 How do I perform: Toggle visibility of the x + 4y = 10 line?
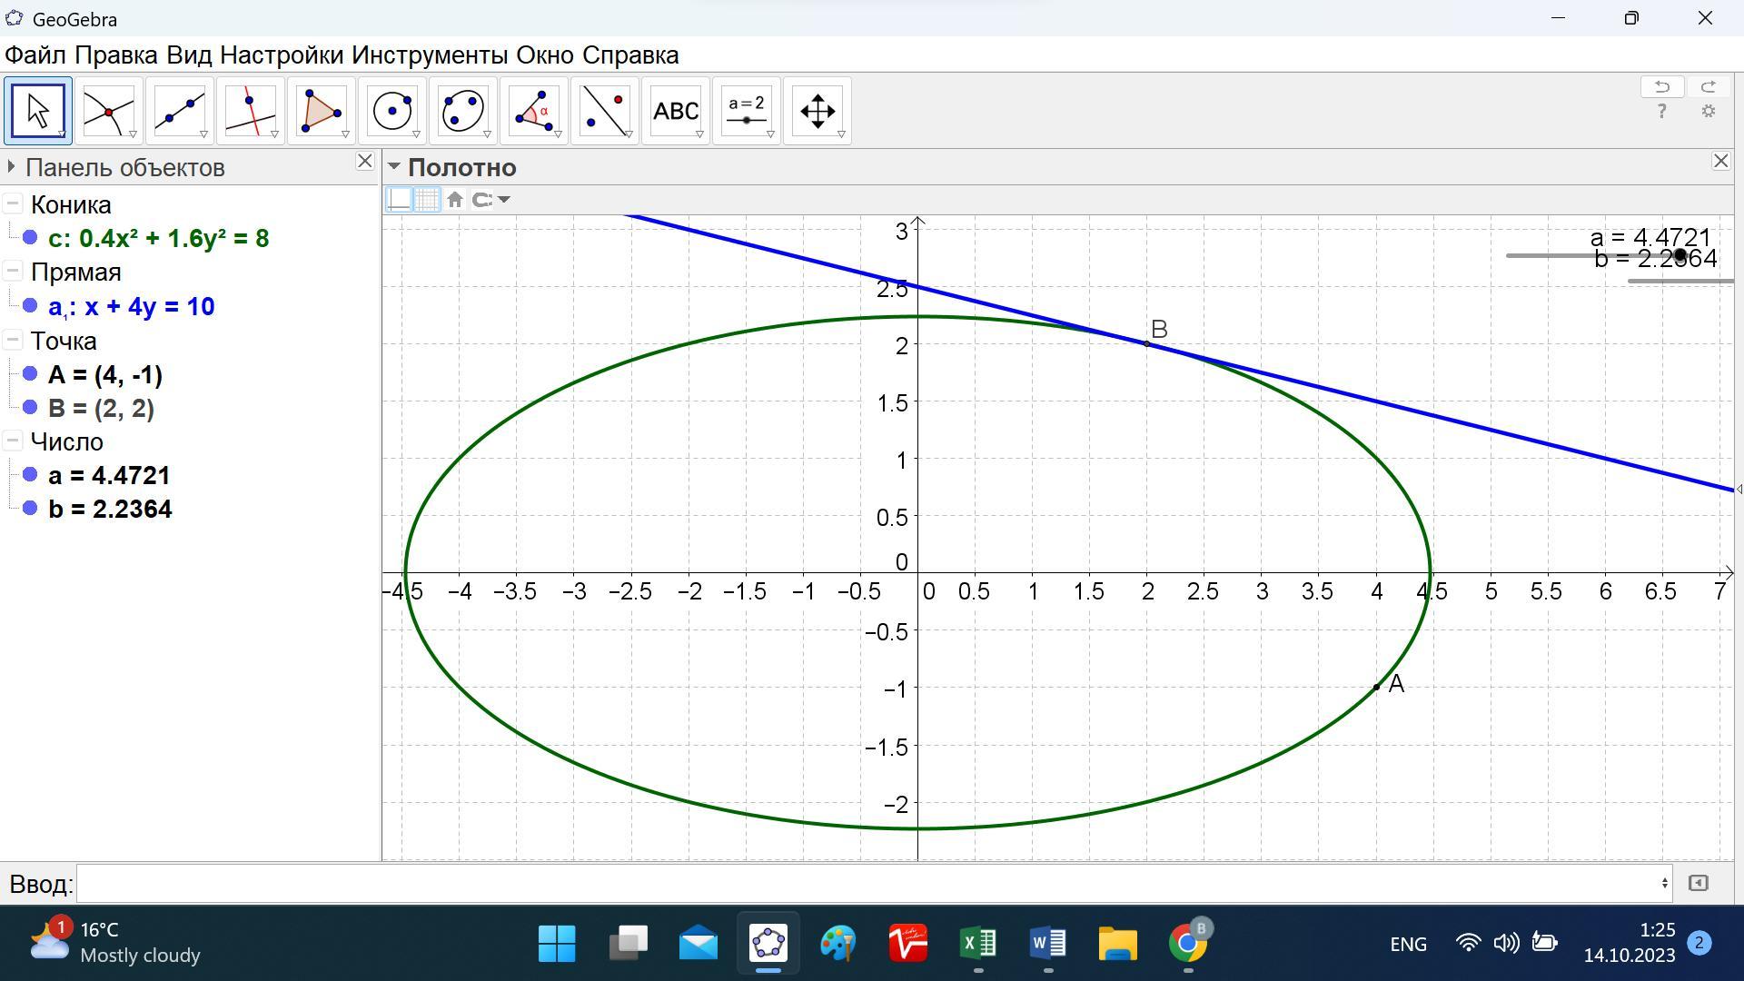30,305
